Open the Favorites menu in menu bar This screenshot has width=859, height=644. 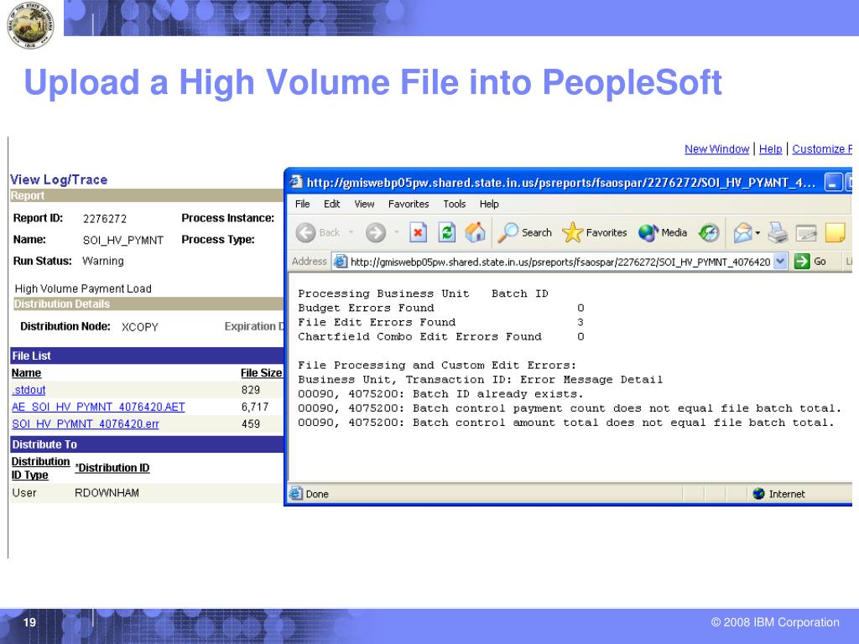click(x=409, y=204)
